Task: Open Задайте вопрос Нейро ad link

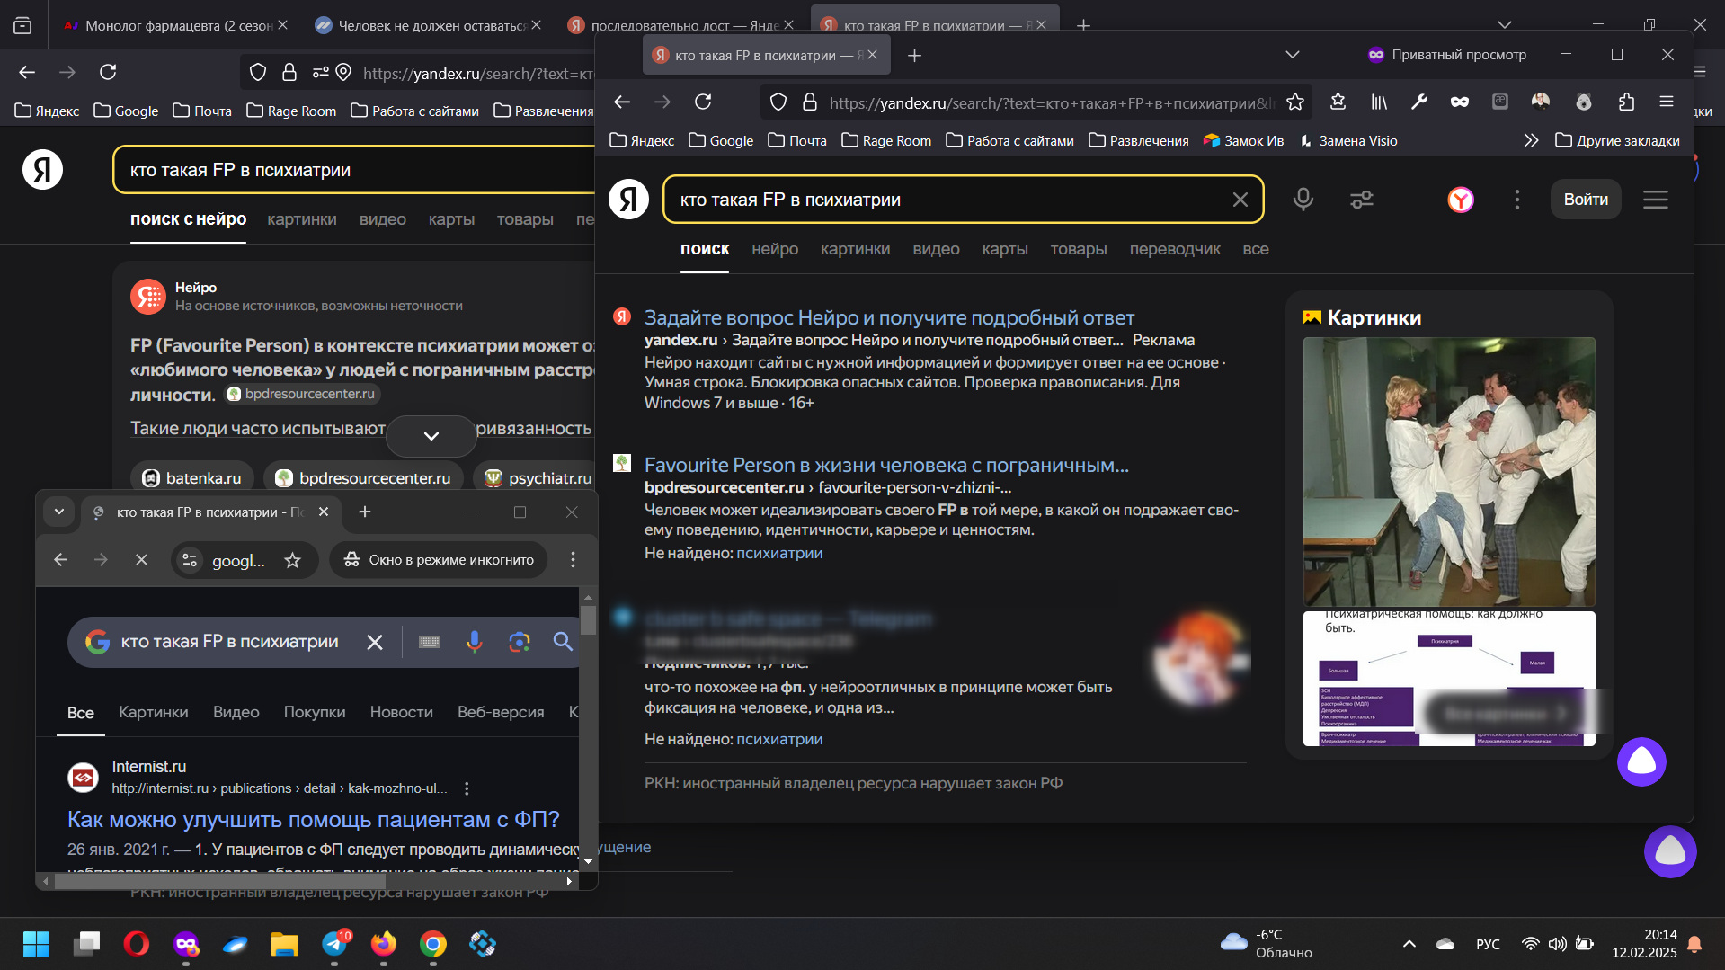Action: coord(889,317)
